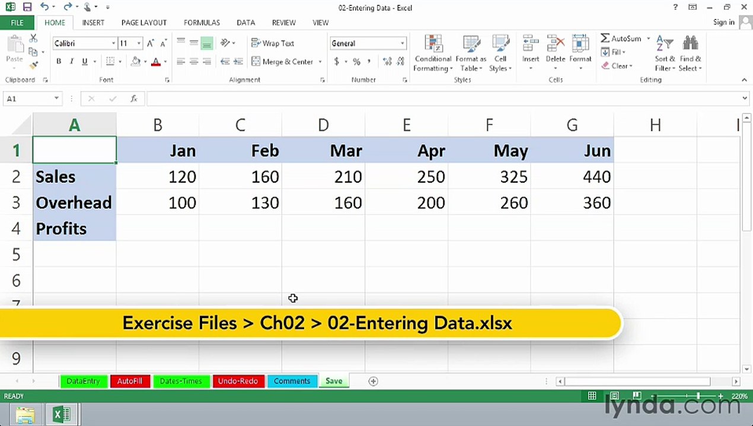Image resolution: width=753 pixels, height=426 pixels.
Task: Apply Borders to the selection
Action: [110, 62]
